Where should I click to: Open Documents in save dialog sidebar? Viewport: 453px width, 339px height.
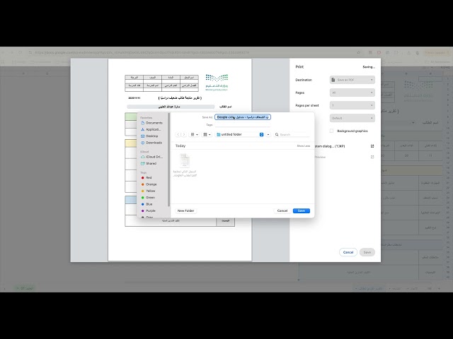click(151, 123)
